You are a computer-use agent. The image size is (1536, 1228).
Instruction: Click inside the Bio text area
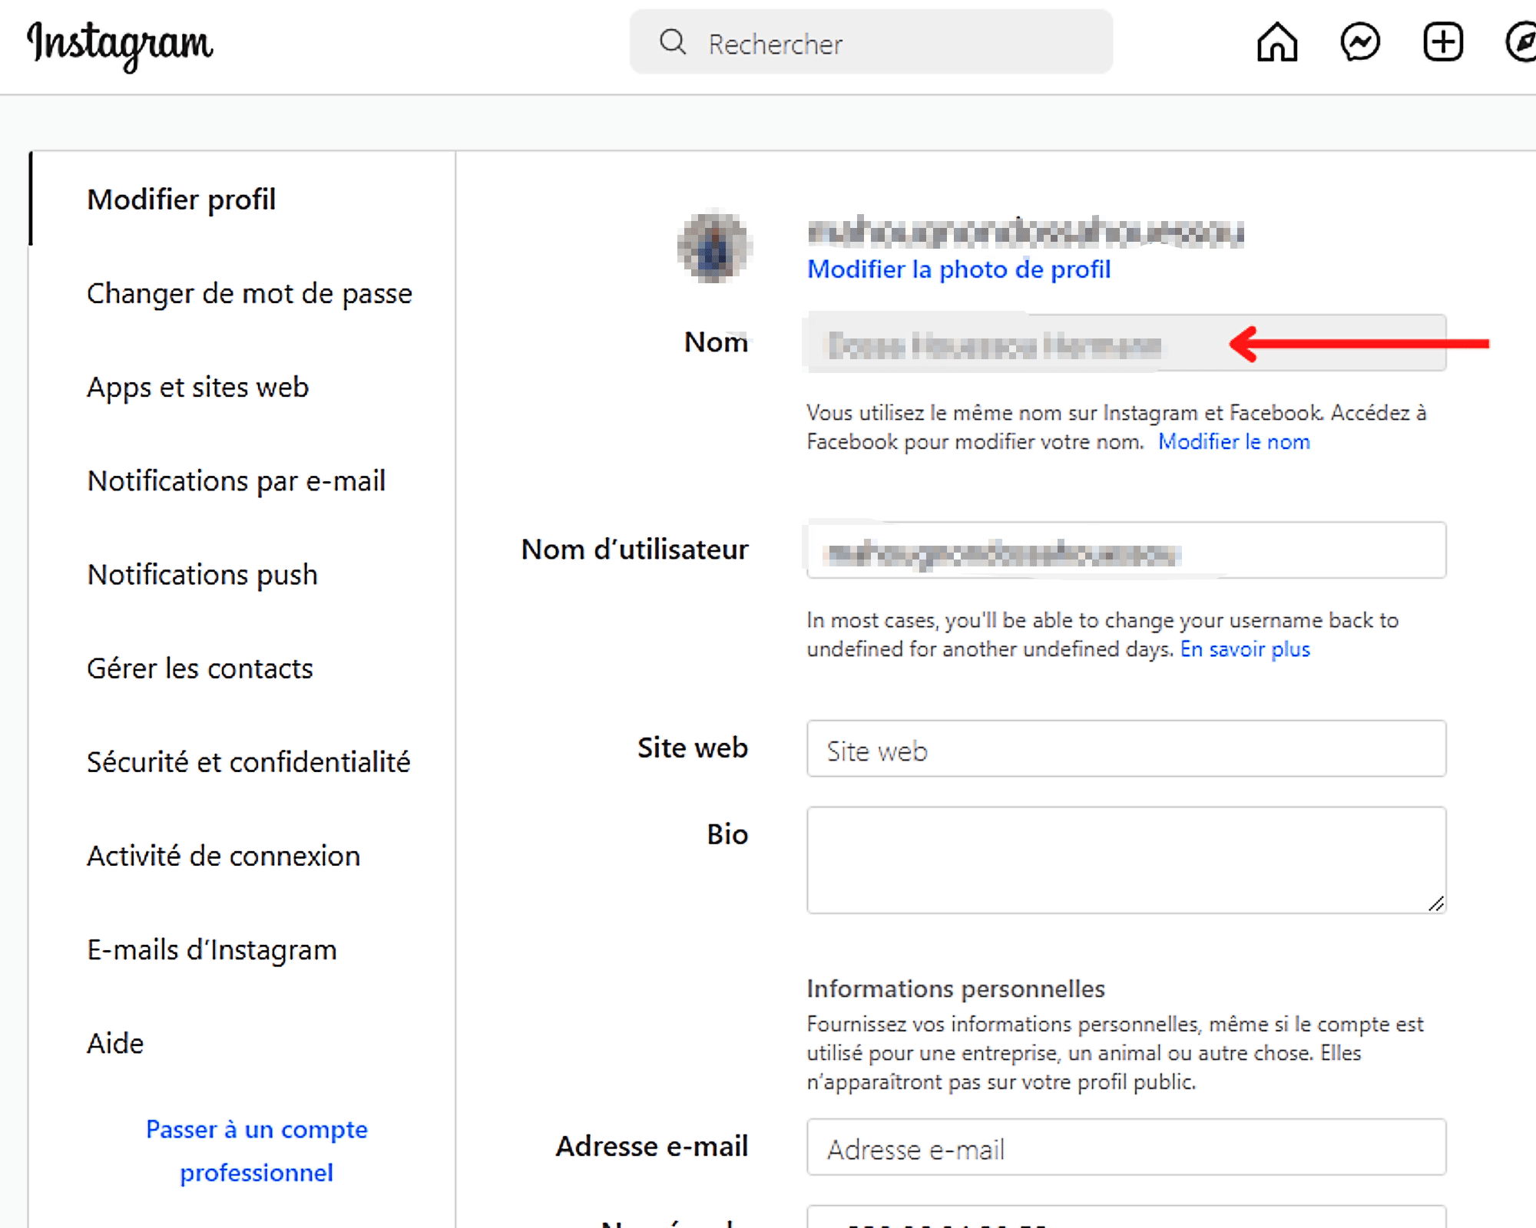(1127, 860)
